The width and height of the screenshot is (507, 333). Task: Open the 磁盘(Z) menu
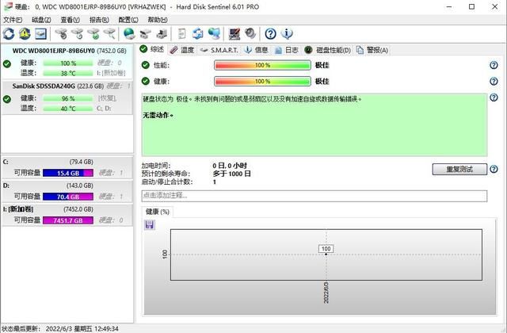[x=41, y=20]
